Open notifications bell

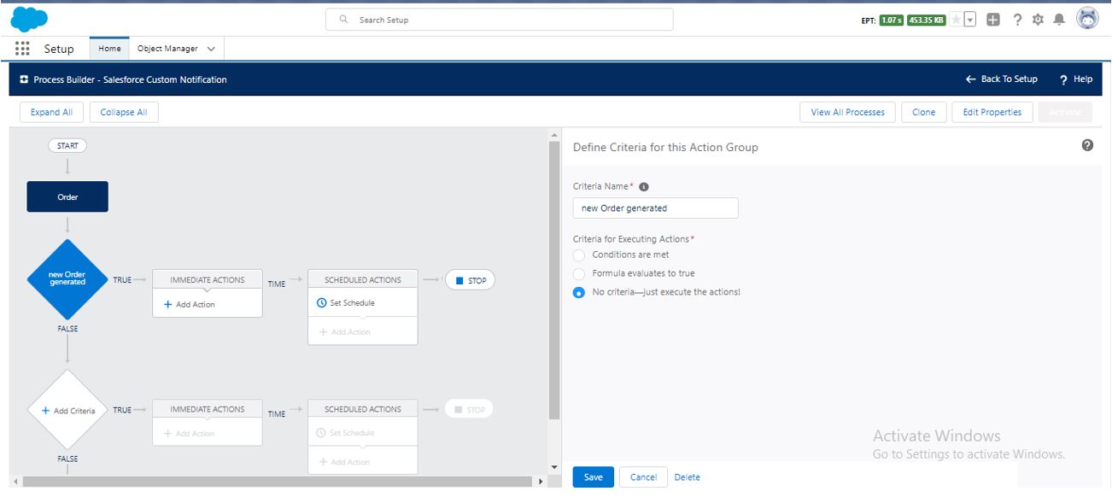(1059, 20)
